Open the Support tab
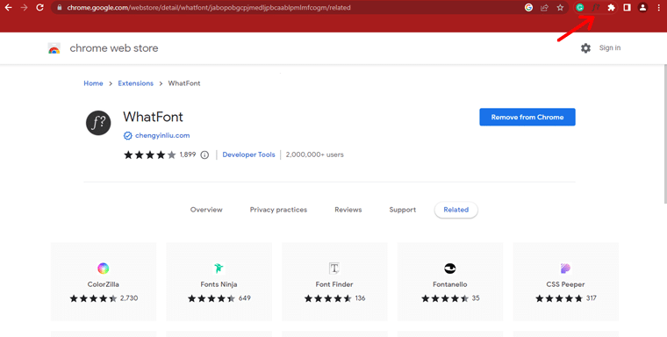The height and width of the screenshot is (337, 667). click(x=403, y=210)
